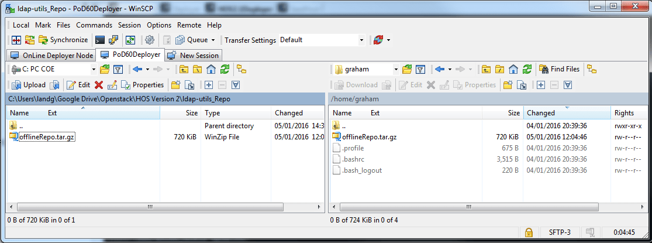Open the Help menu
This screenshot has height=243, width=652.
pos(214,25)
